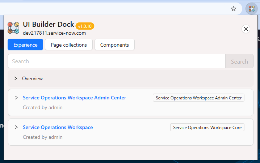This screenshot has height=163, width=260.
Task: Open the Components tab
Action: tap(114, 45)
